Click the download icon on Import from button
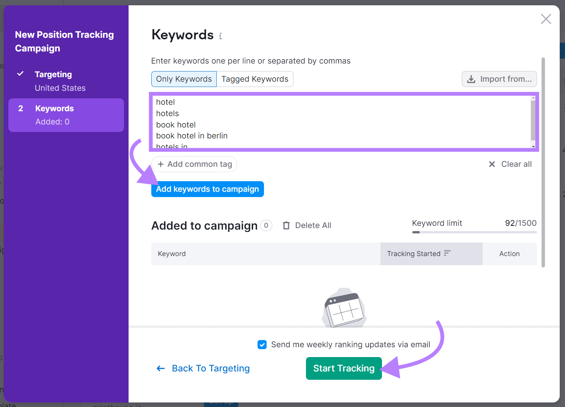Viewport: 565px width, 407px height. 471,79
